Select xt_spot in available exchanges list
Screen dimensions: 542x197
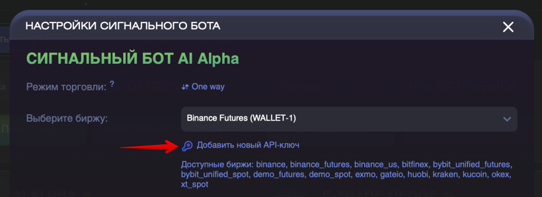[195, 185]
